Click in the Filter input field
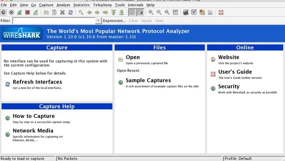This screenshot has height=161, width=285. click(x=54, y=21)
